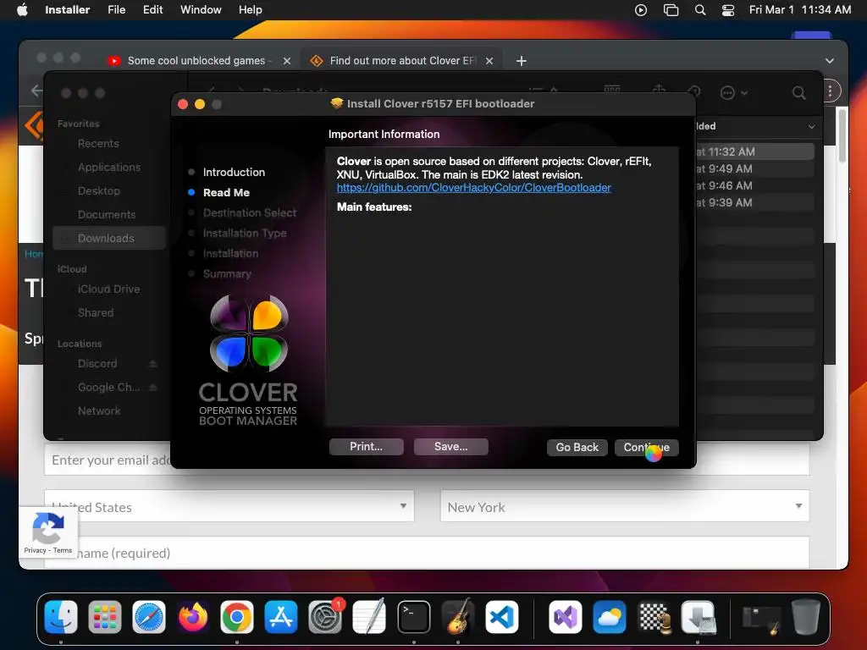Click the Go Back button
The image size is (867, 650).
[x=577, y=447]
